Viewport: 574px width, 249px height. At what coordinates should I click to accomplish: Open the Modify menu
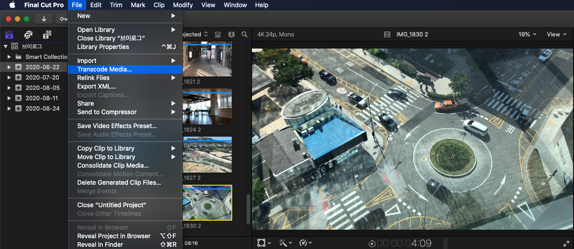(183, 5)
